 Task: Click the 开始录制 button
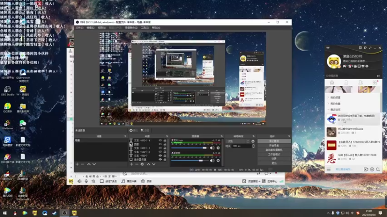(x=274, y=146)
